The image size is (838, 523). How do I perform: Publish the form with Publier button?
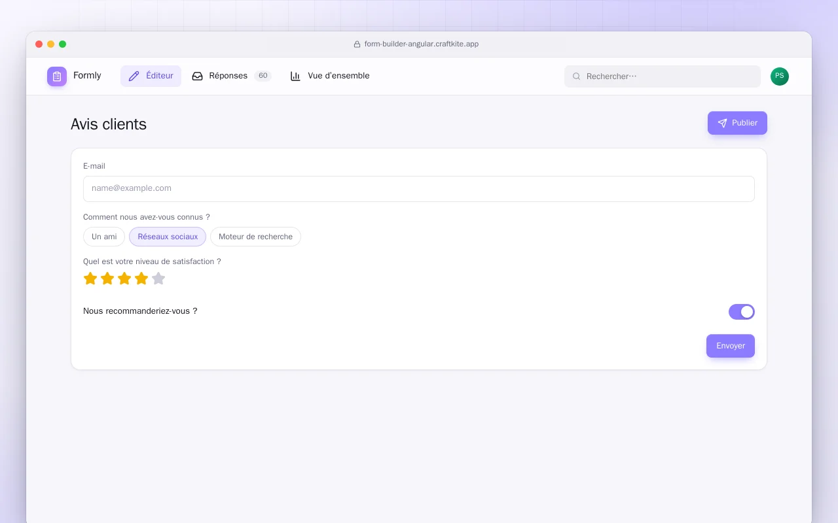click(737, 123)
